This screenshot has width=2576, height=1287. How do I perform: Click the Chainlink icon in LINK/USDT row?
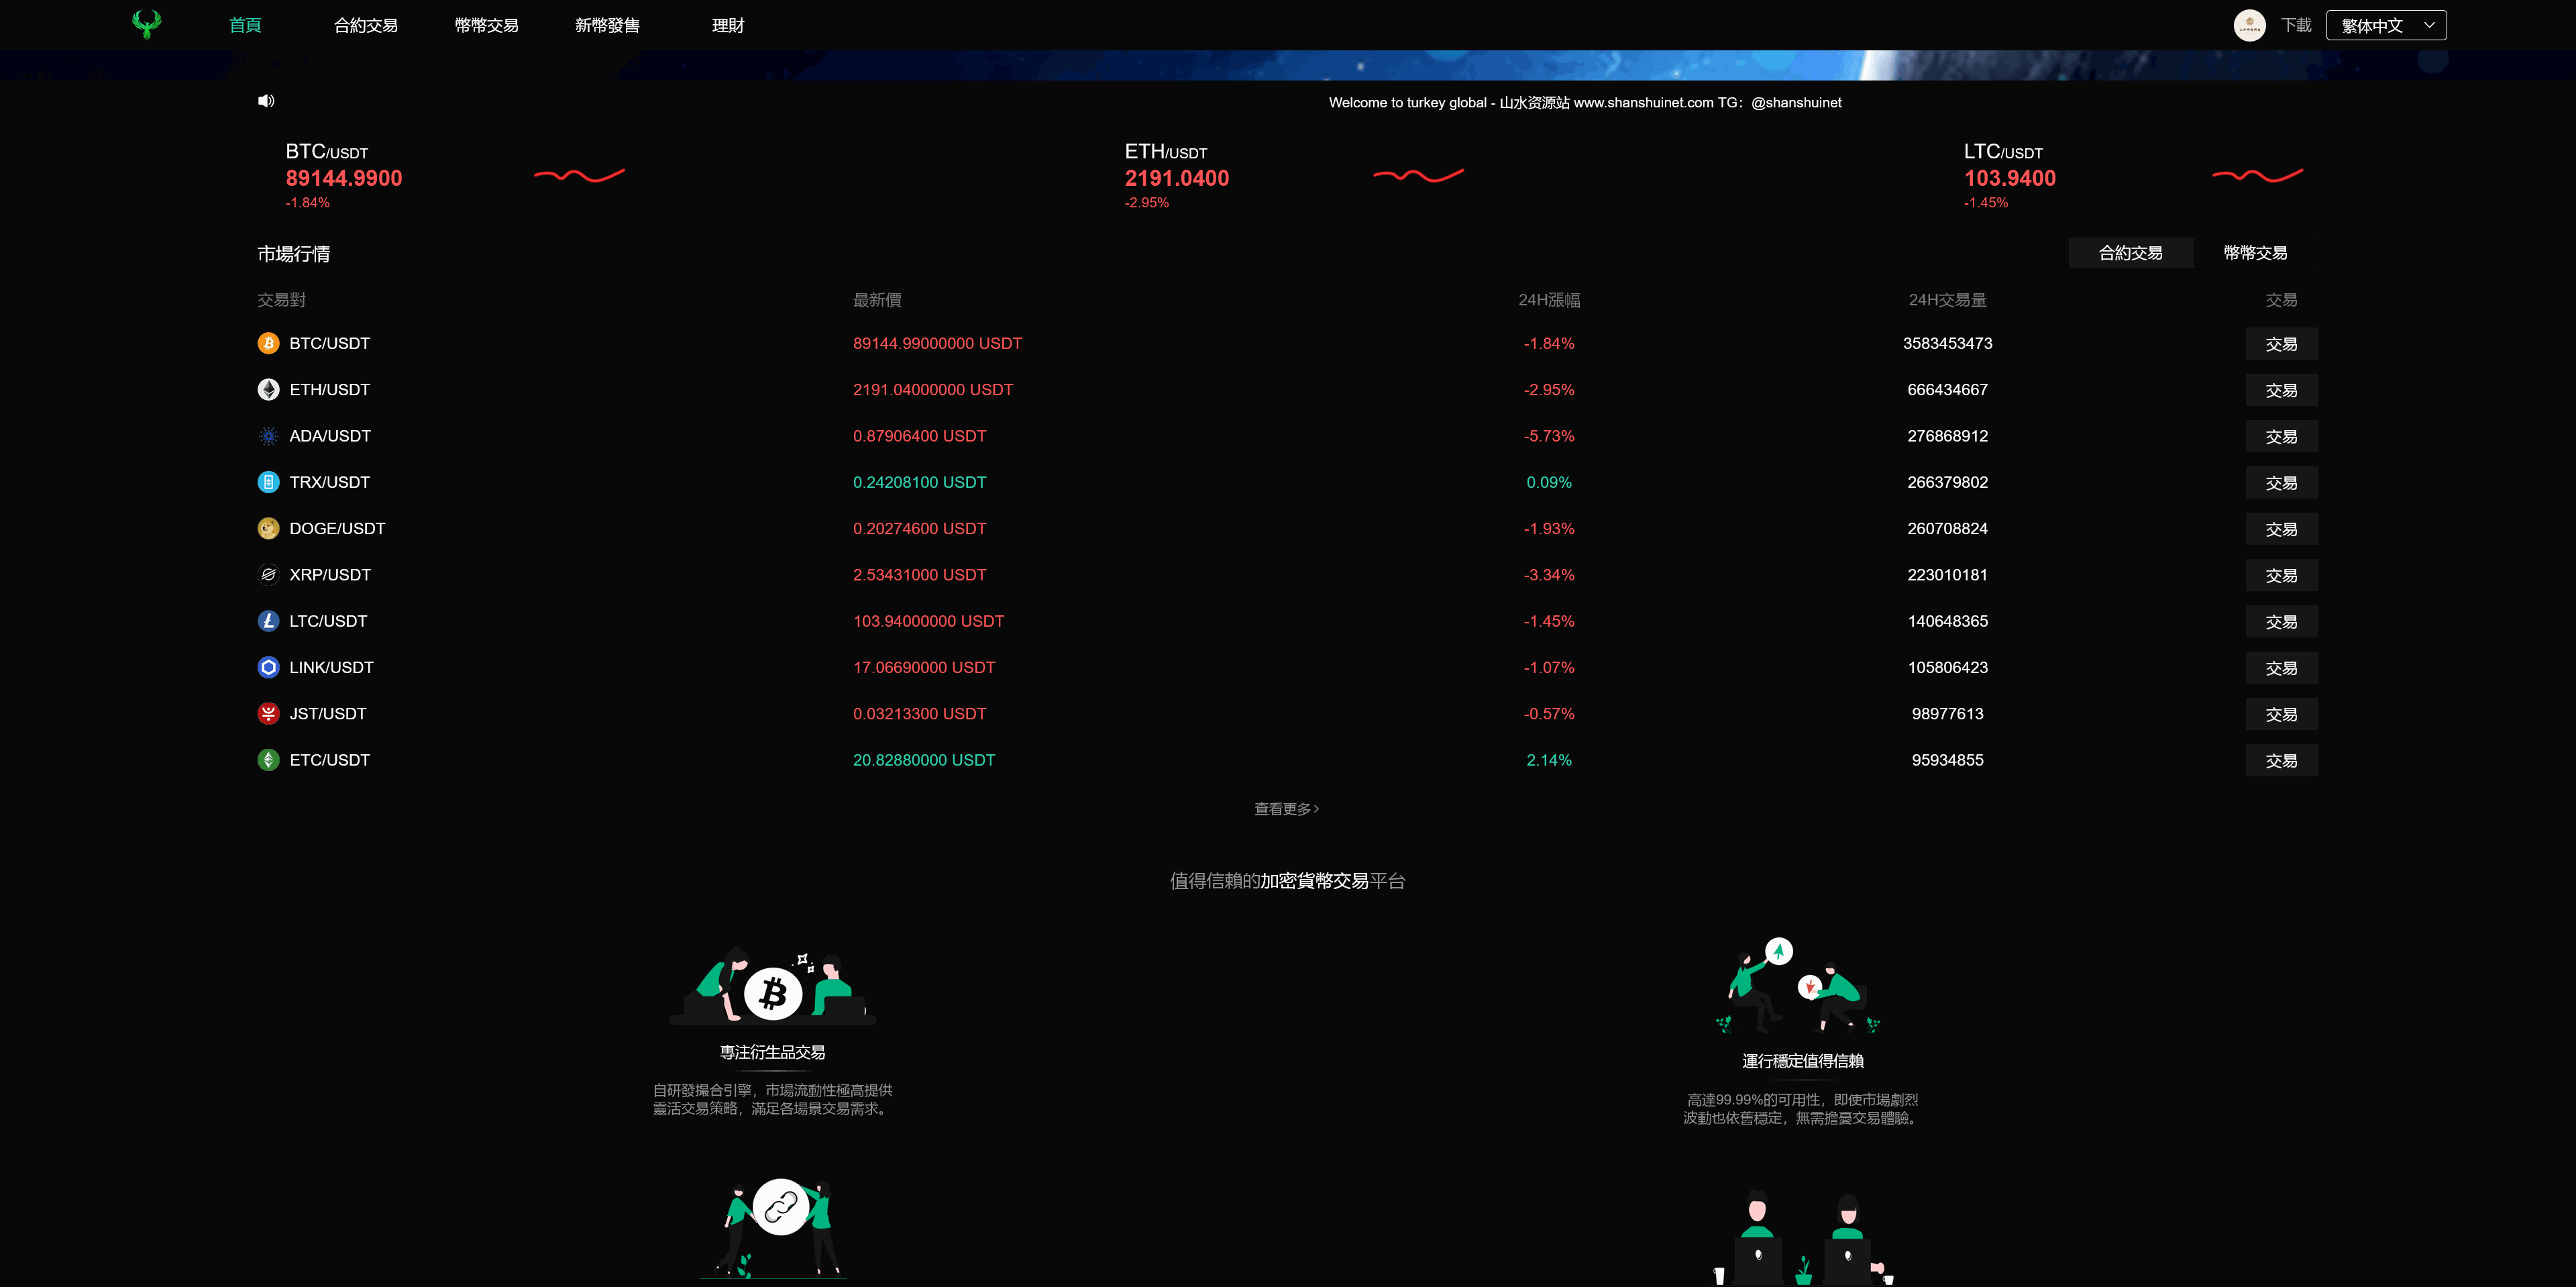pos(268,667)
